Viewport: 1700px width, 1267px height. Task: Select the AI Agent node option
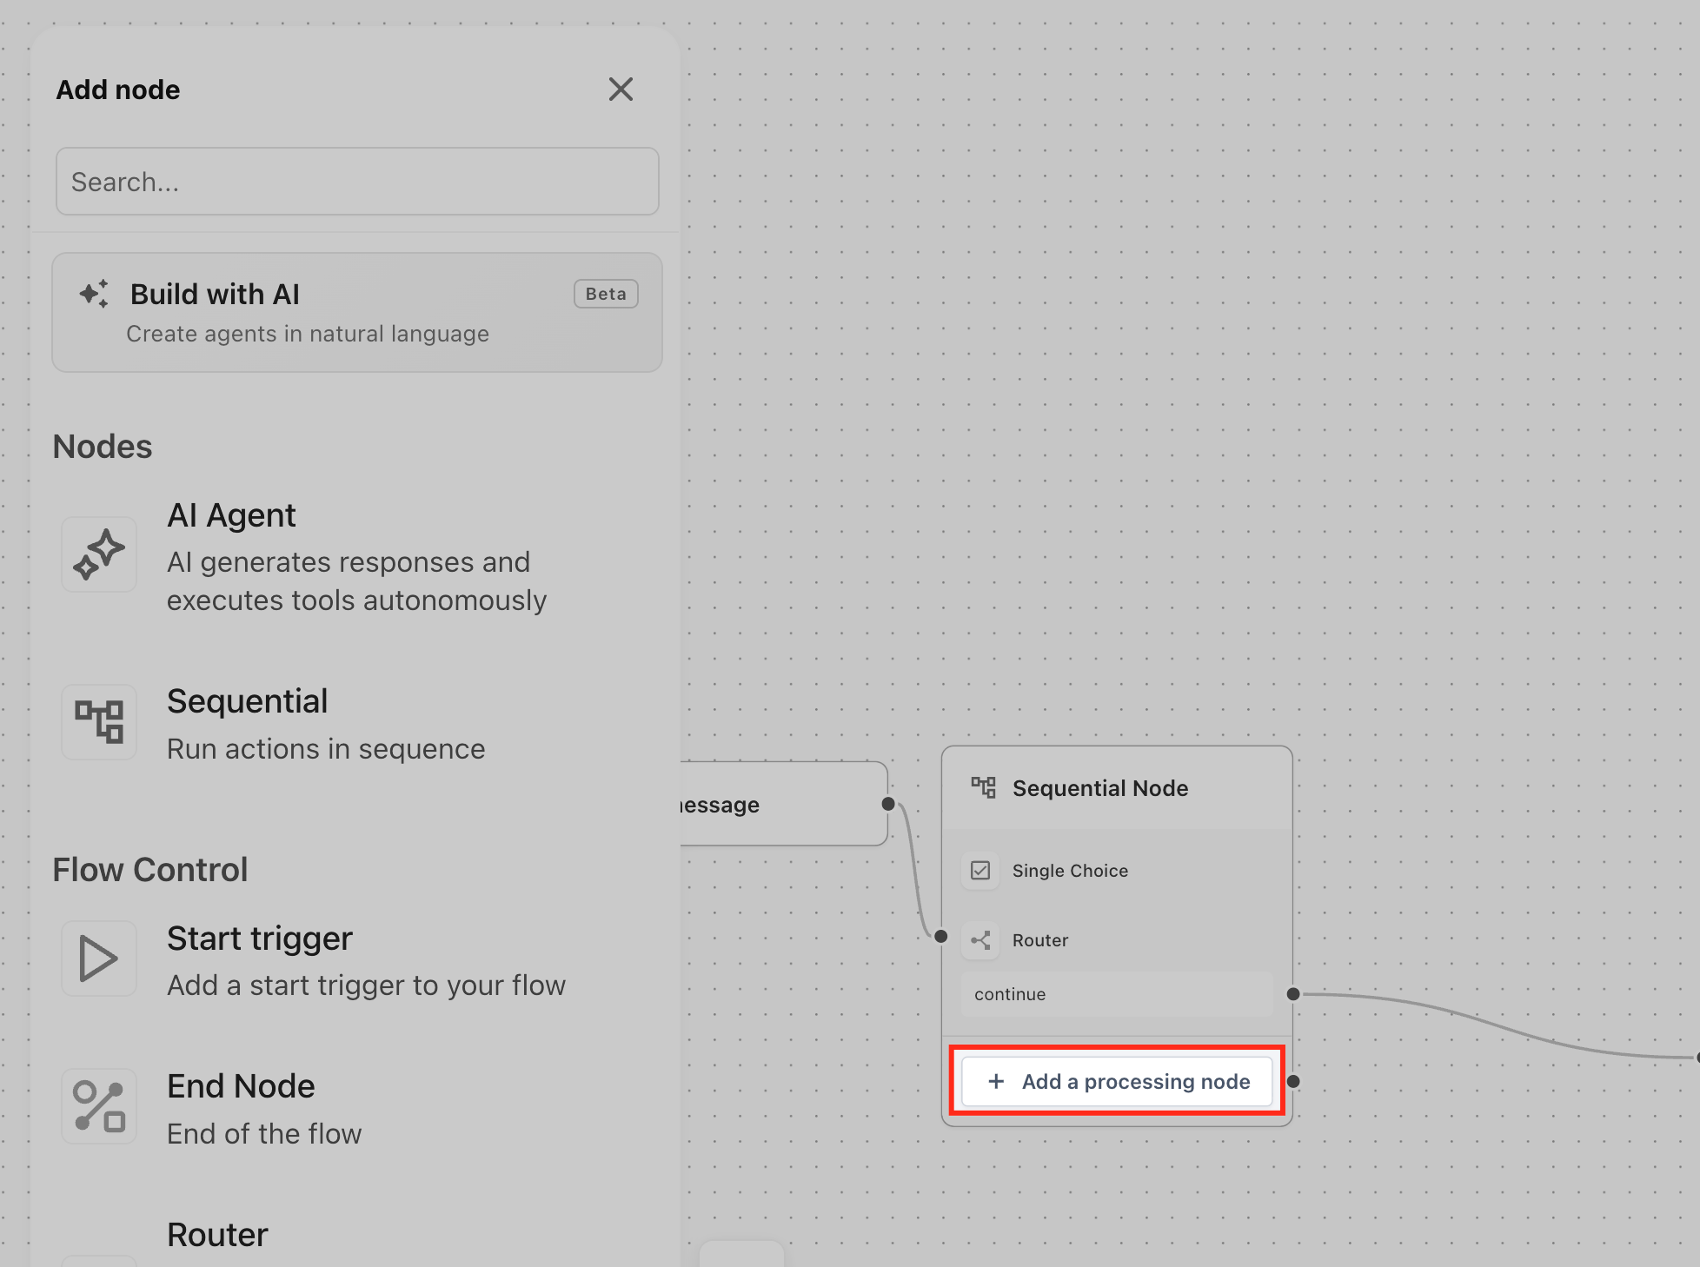click(x=356, y=557)
